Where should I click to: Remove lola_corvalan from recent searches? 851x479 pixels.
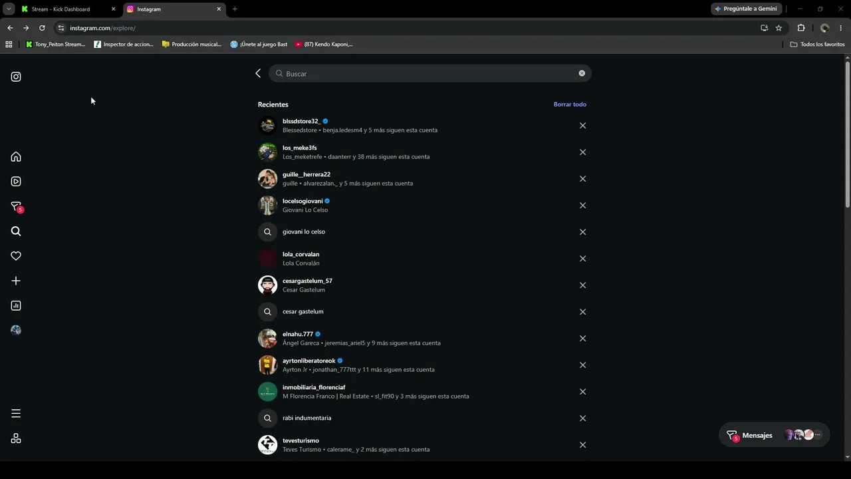(582, 259)
